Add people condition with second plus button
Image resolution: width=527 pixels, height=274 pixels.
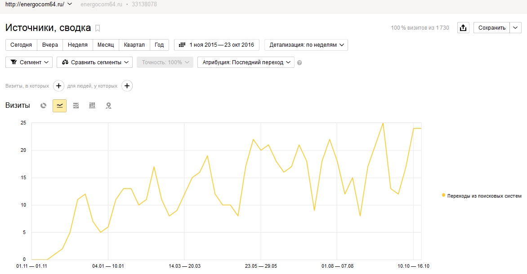pyautogui.click(x=127, y=86)
